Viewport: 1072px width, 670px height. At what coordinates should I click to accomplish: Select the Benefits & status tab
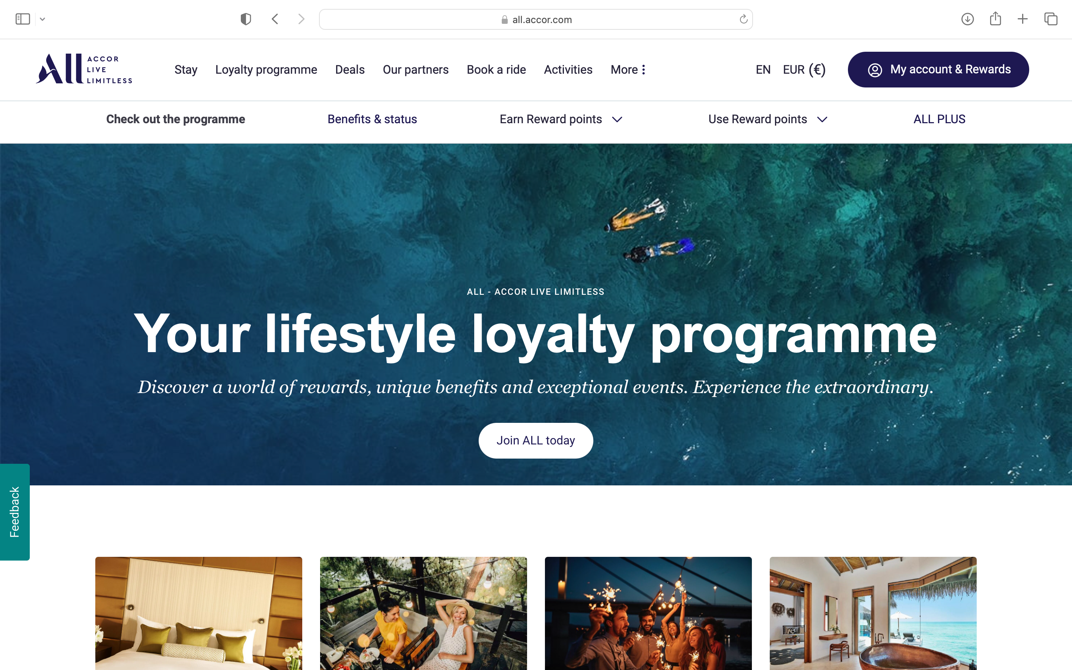372,119
